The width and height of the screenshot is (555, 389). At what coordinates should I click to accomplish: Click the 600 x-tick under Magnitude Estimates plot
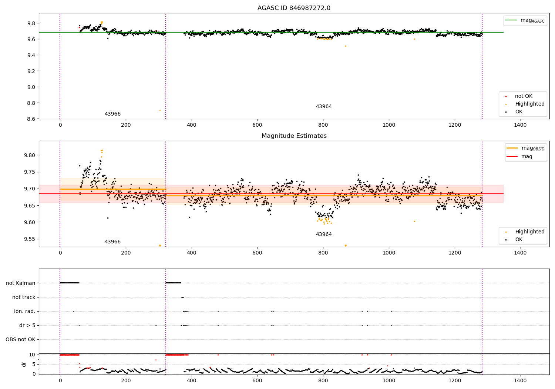[257, 253]
